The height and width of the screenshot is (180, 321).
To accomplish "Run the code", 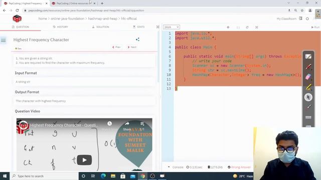I will [315, 27].
